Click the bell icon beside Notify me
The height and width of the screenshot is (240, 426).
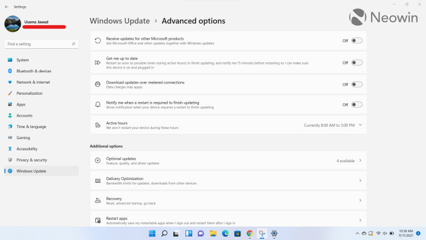[98, 105]
